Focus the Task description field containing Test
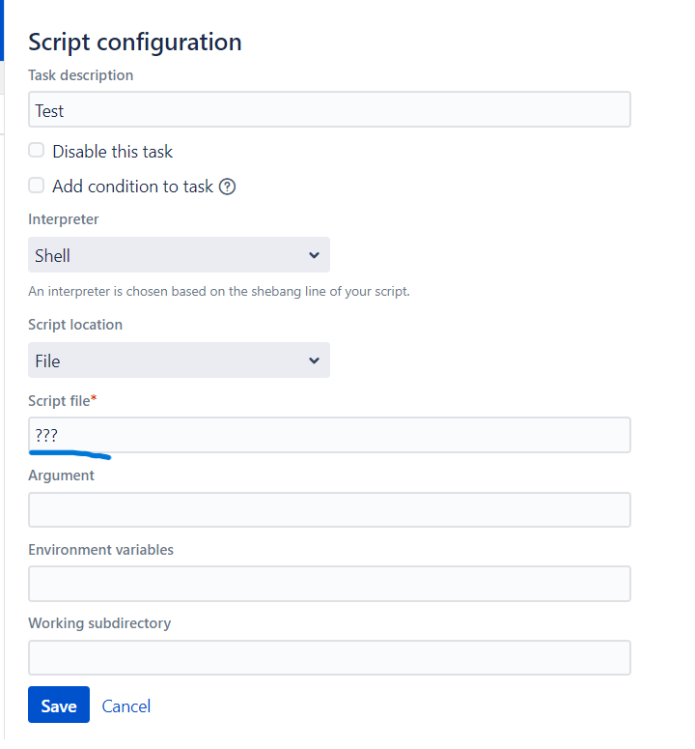The height and width of the screenshot is (749, 695). 329,110
